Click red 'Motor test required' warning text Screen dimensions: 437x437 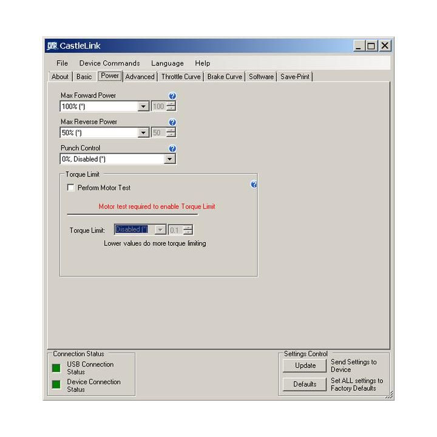coord(157,206)
